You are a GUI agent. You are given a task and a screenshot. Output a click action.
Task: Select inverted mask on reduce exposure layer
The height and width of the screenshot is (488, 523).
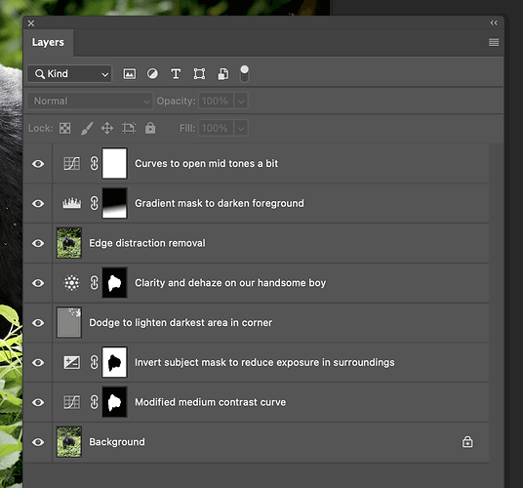(x=114, y=362)
